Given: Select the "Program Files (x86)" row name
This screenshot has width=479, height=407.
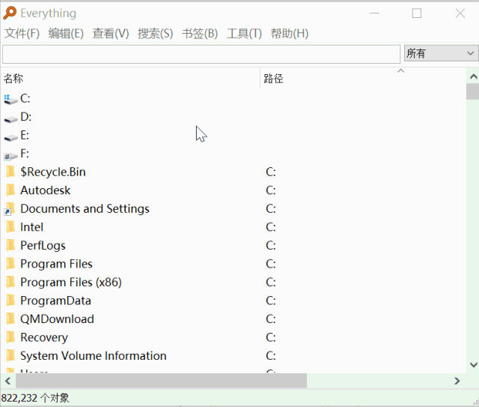Looking at the screenshot, I should pyautogui.click(x=71, y=282).
